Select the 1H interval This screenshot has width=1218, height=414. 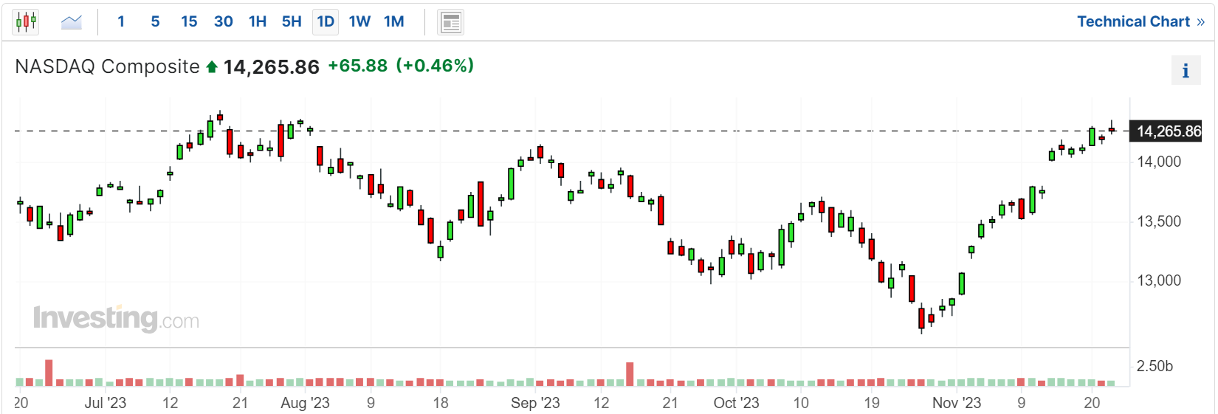(258, 21)
